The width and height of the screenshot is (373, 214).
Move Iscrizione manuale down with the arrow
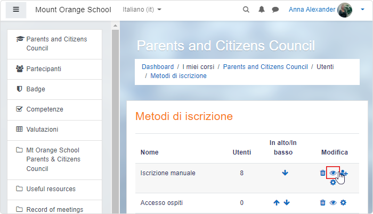(285, 173)
